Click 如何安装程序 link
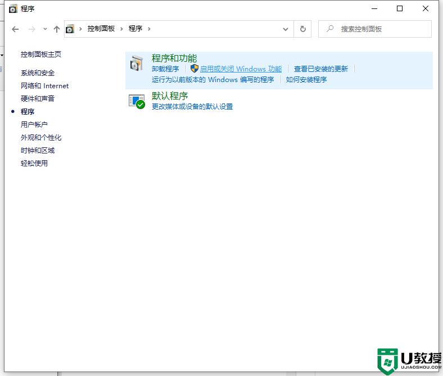Viewport: 443px width, 376px height. pyautogui.click(x=306, y=80)
